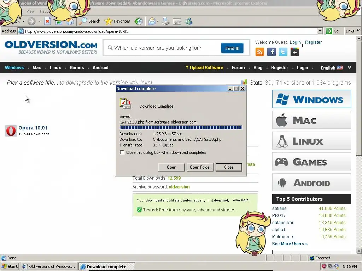Select the Android nav tab
The image size is (362, 271).
(100, 67)
